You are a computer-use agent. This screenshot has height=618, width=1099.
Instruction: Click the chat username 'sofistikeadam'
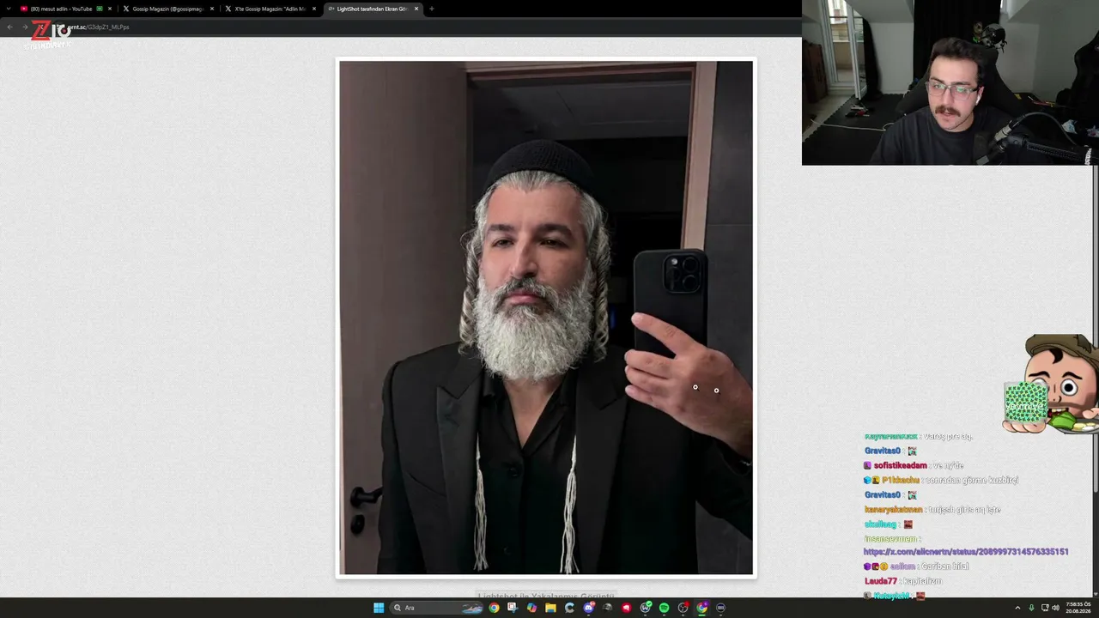(900, 465)
